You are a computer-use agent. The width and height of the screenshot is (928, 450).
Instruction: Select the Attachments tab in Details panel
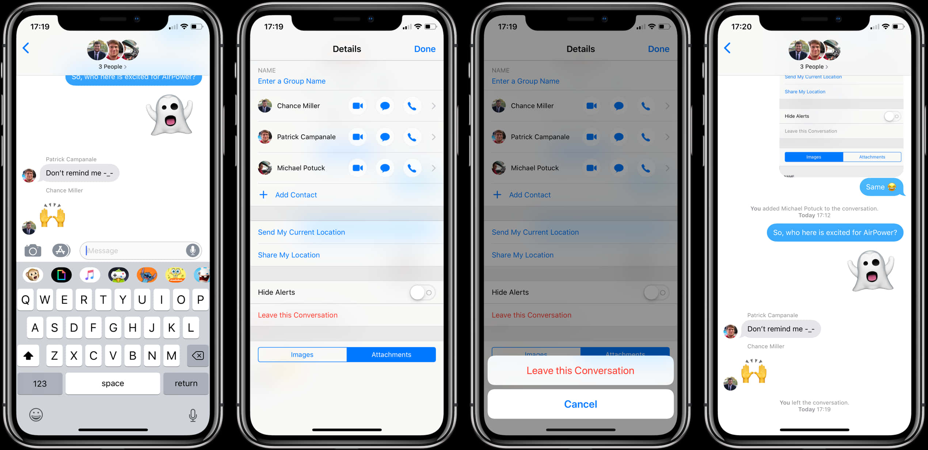coord(391,354)
